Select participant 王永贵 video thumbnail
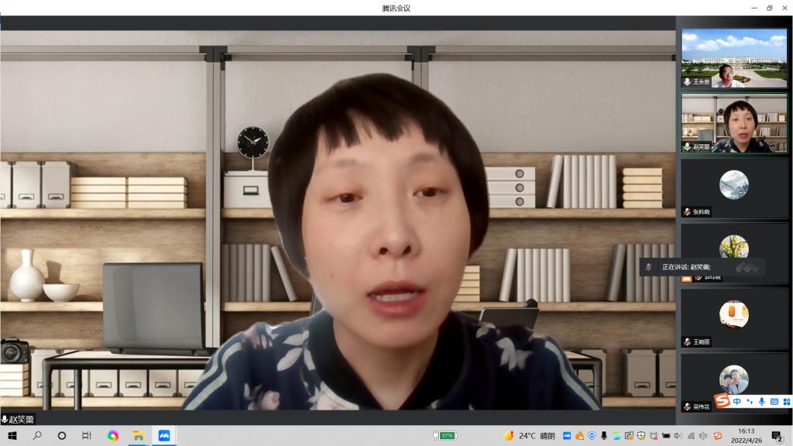Screen dimensions: 793x446 (x=733, y=59)
